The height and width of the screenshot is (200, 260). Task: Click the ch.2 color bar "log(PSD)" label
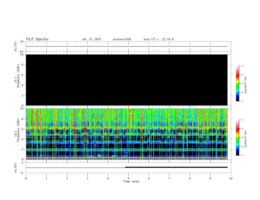tap(246, 139)
